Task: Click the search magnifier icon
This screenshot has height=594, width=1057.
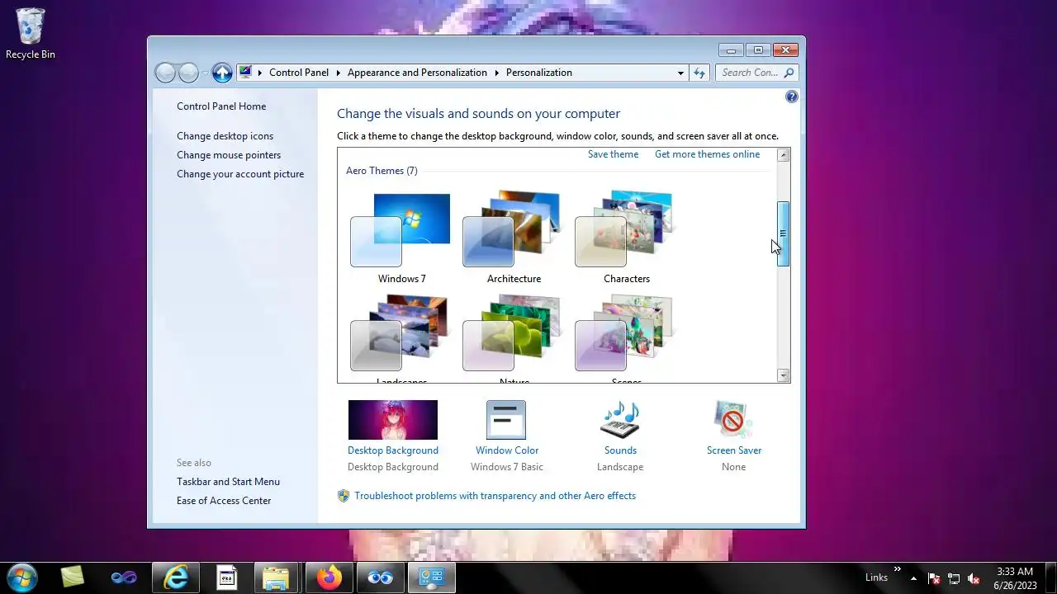Action: 789,73
